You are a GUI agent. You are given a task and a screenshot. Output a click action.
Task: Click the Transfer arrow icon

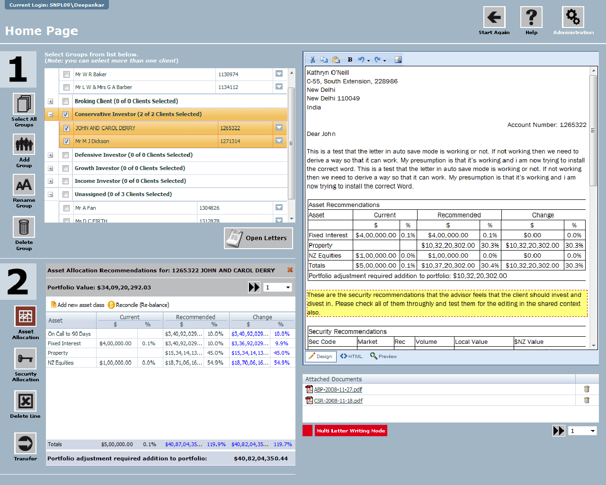(x=26, y=444)
